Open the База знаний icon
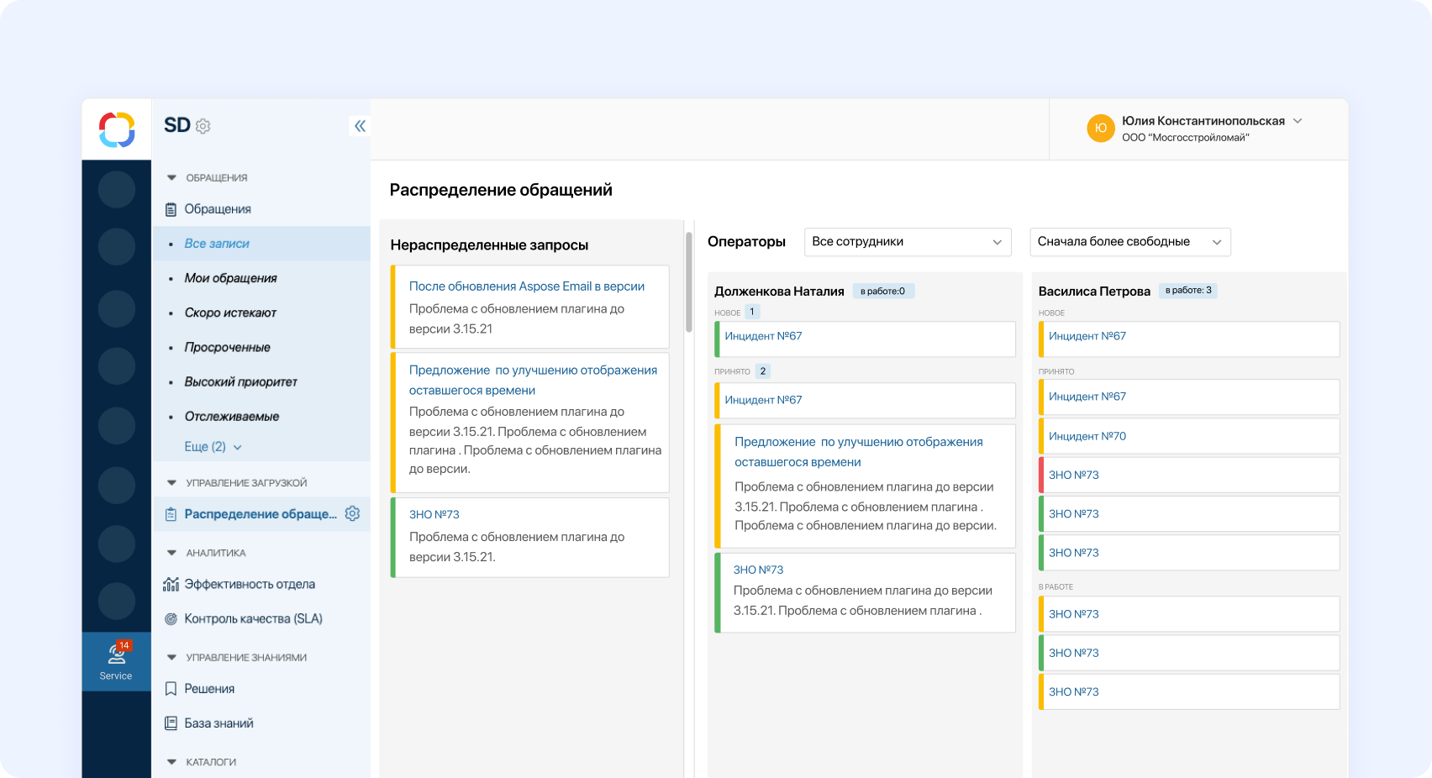Image resolution: width=1432 pixels, height=778 pixels. (x=171, y=723)
